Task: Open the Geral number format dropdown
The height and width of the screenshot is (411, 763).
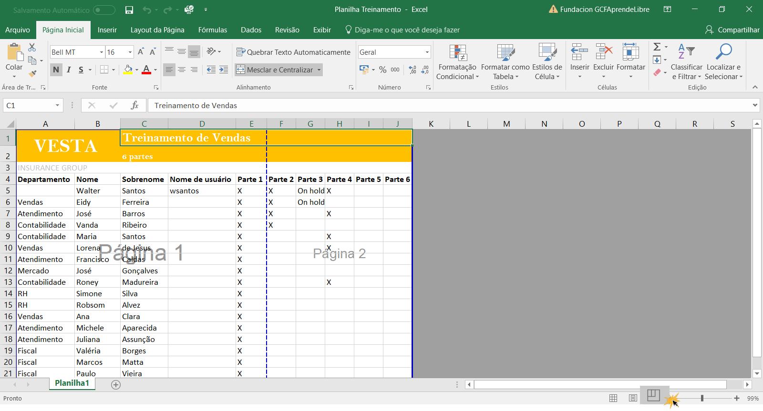Action: 427,52
